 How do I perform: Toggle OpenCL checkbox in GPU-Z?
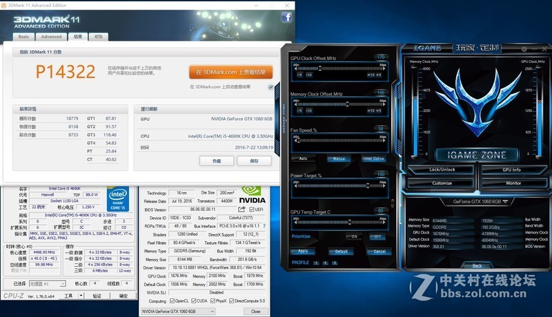(172, 301)
